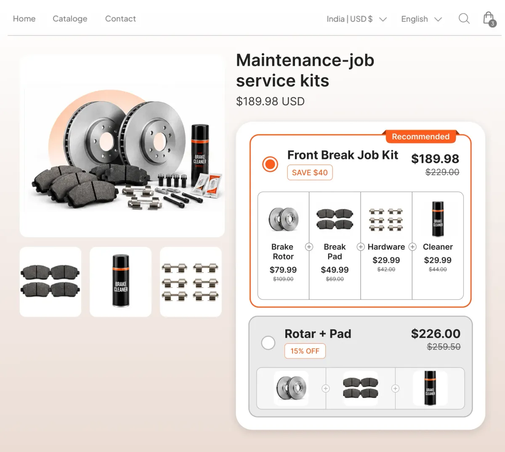Click second plus icon in Rotar + Pad bundle
This screenshot has height=452, width=505.
tap(395, 388)
